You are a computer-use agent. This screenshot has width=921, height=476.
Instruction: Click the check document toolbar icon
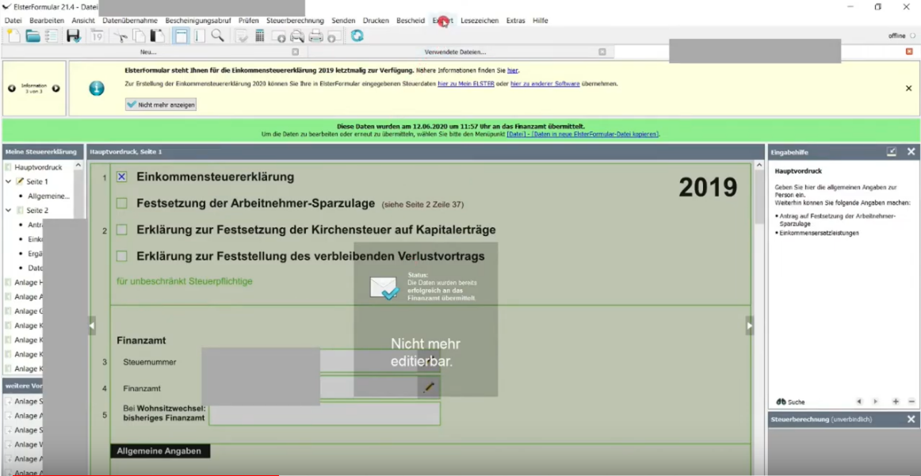pyautogui.click(x=242, y=36)
